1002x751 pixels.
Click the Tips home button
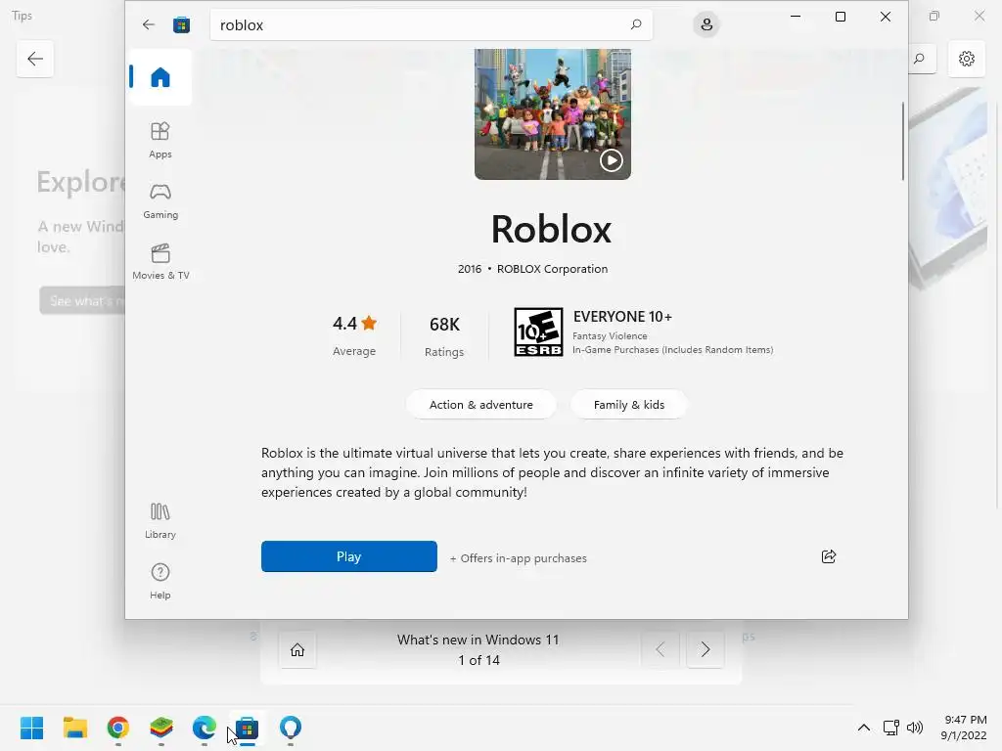pyautogui.click(x=297, y=650)
